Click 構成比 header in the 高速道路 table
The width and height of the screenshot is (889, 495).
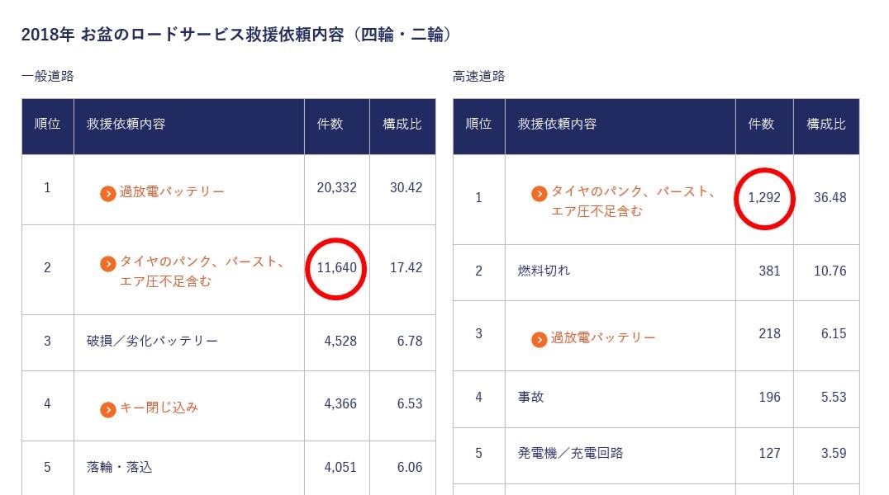tap(826, 125)
